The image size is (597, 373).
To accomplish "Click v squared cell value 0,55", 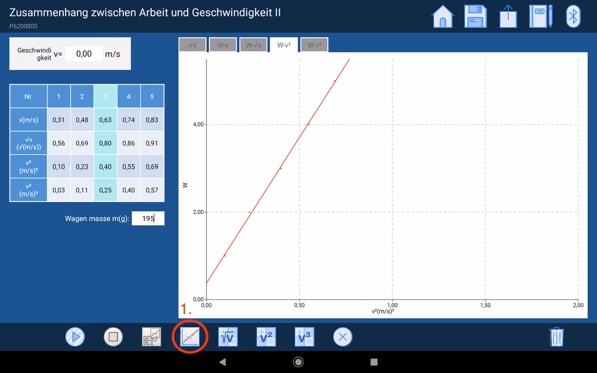I will pyautogui.click(x=128, y=167).
